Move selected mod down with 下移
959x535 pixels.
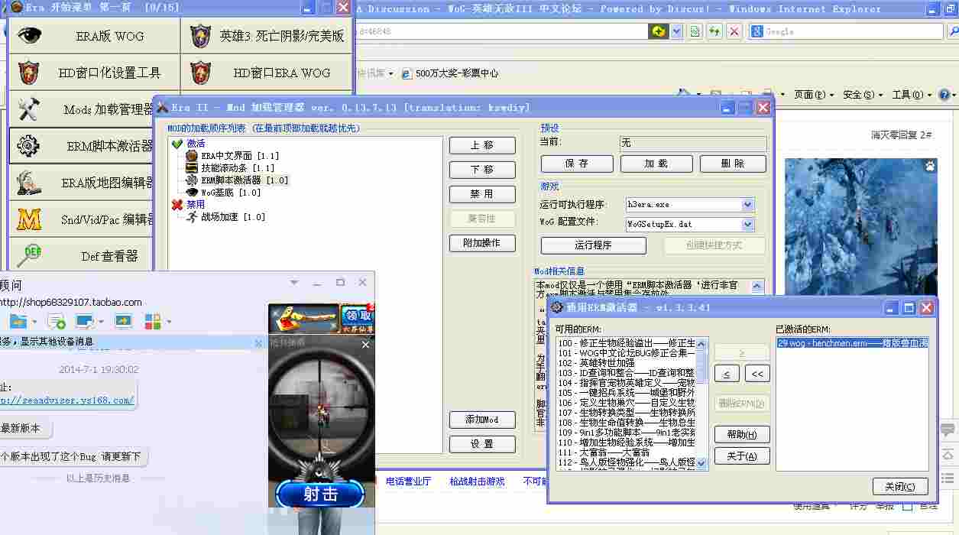coord(482,170)
